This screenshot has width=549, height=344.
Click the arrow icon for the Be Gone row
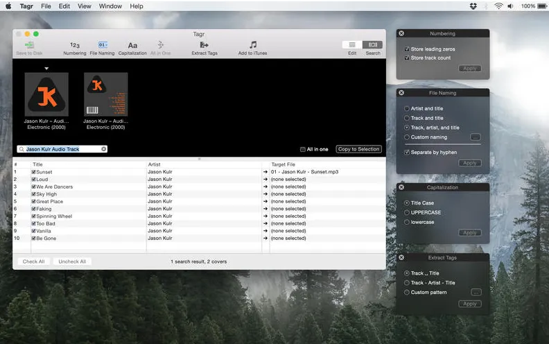(x=265, y=238)
